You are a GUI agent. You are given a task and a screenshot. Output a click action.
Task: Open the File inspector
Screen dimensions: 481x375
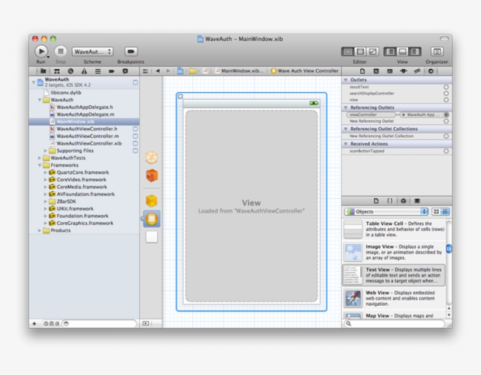click(363, 70)
